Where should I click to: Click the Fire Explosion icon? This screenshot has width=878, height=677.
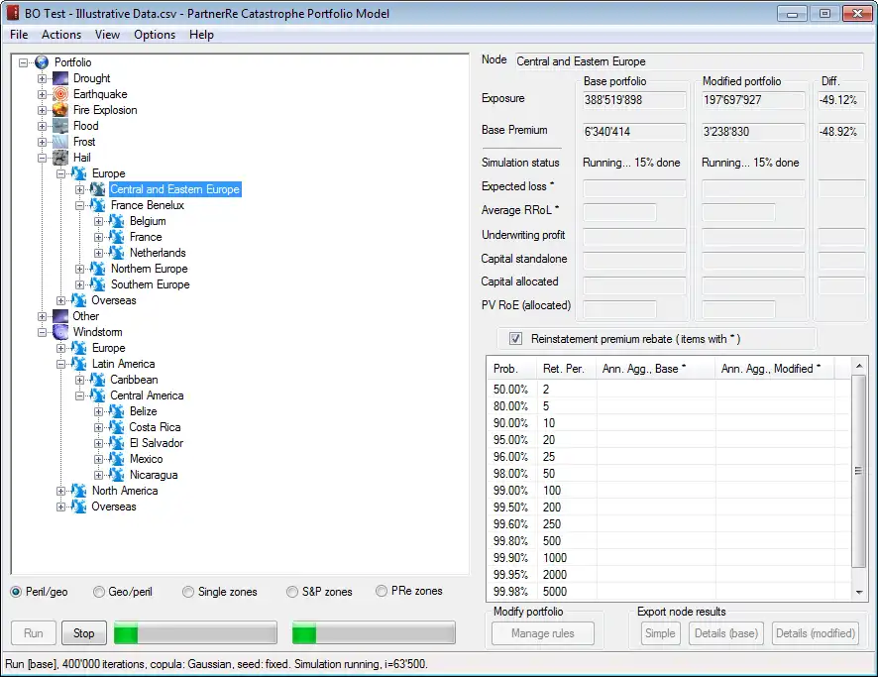click(60, 110)
